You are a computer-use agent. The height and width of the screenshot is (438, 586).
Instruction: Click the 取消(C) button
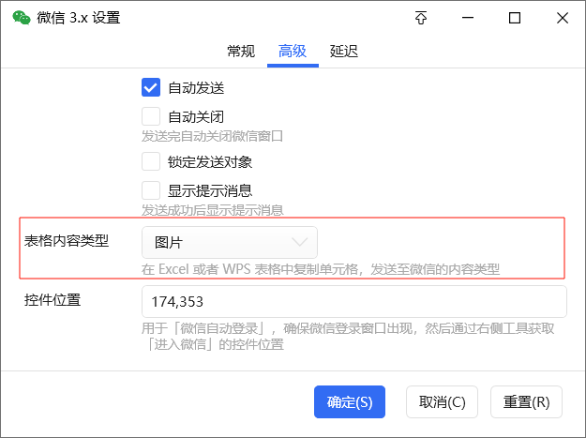(443, 402)
